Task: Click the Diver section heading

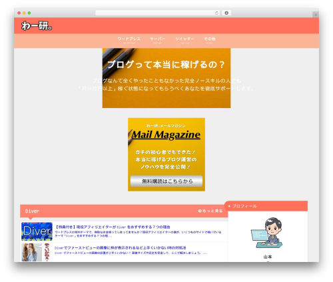Action: pos(32,211)
